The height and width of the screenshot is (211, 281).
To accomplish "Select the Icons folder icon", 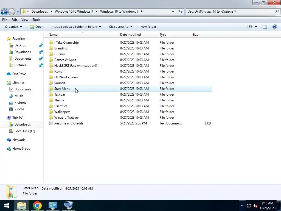I will tap(51, 71).
